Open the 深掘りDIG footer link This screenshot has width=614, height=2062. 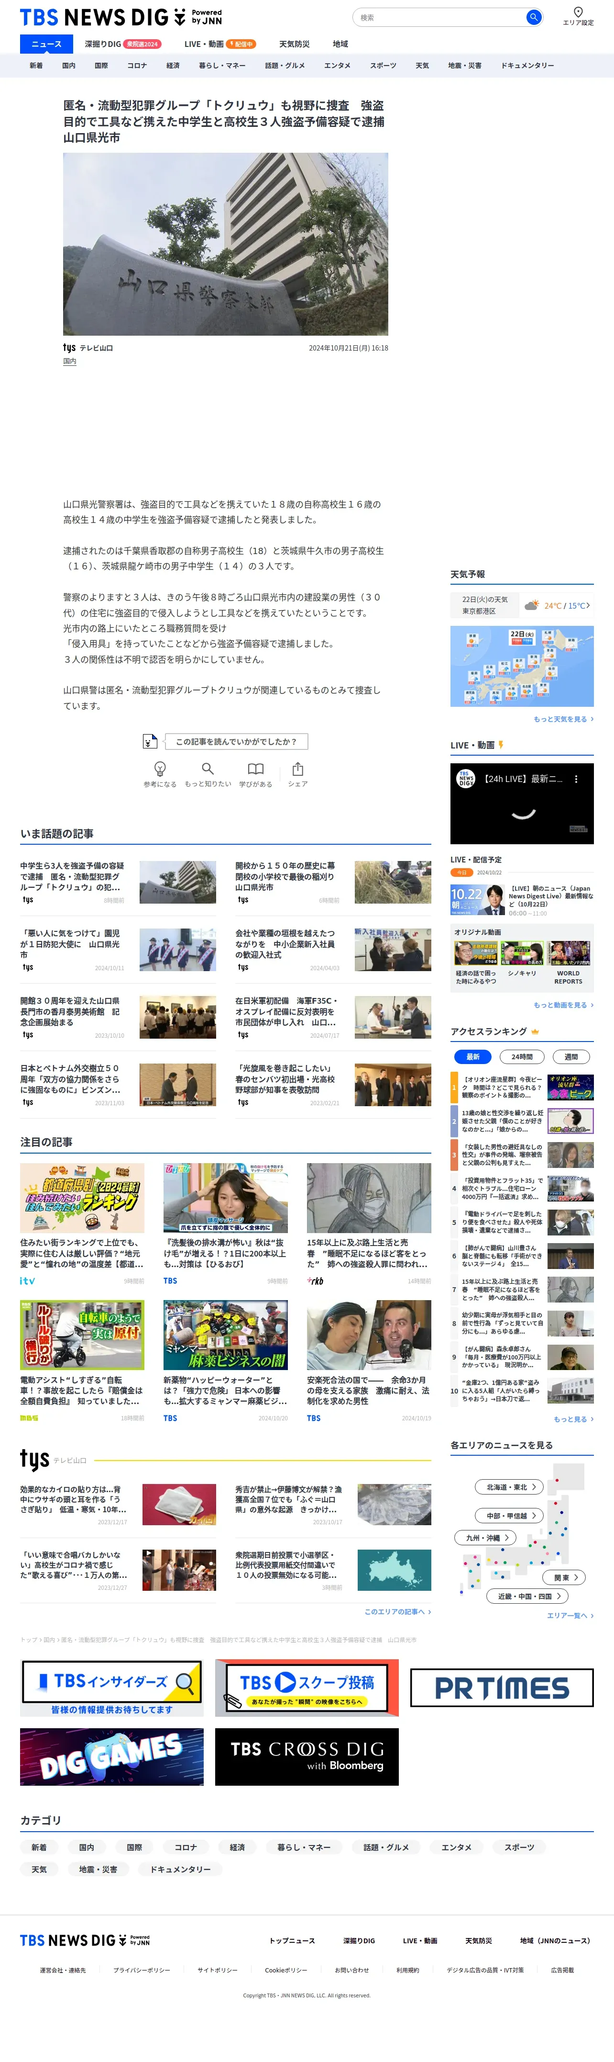click(359, 1940)
